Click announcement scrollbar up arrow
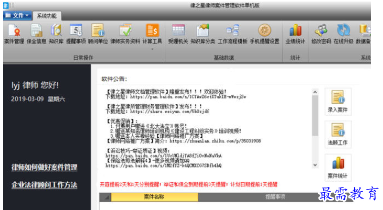Viewport: 383px width, 210px height. pyautogui.click(x=315, y=92)
